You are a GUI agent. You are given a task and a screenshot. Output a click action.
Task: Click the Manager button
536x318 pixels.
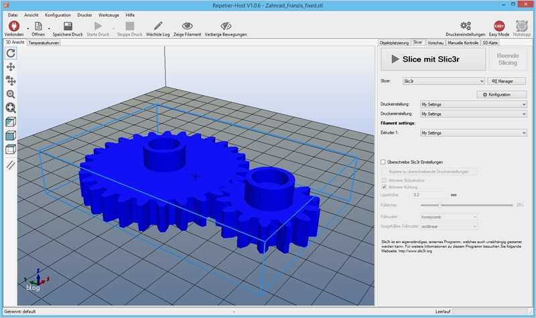(x=507, y=81)
